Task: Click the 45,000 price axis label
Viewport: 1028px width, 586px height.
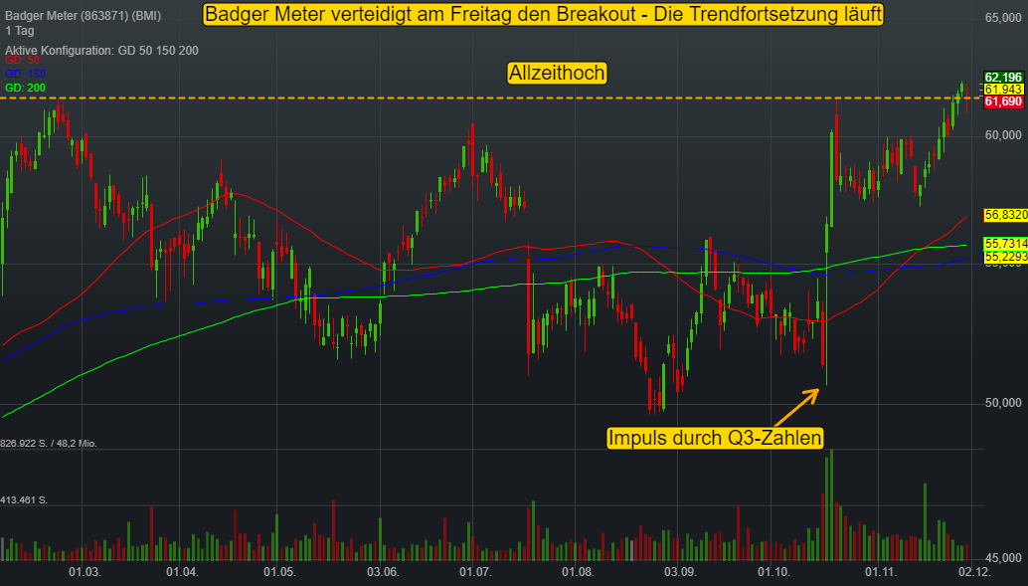Action: pyautogui.click(x=1003, y=558)
